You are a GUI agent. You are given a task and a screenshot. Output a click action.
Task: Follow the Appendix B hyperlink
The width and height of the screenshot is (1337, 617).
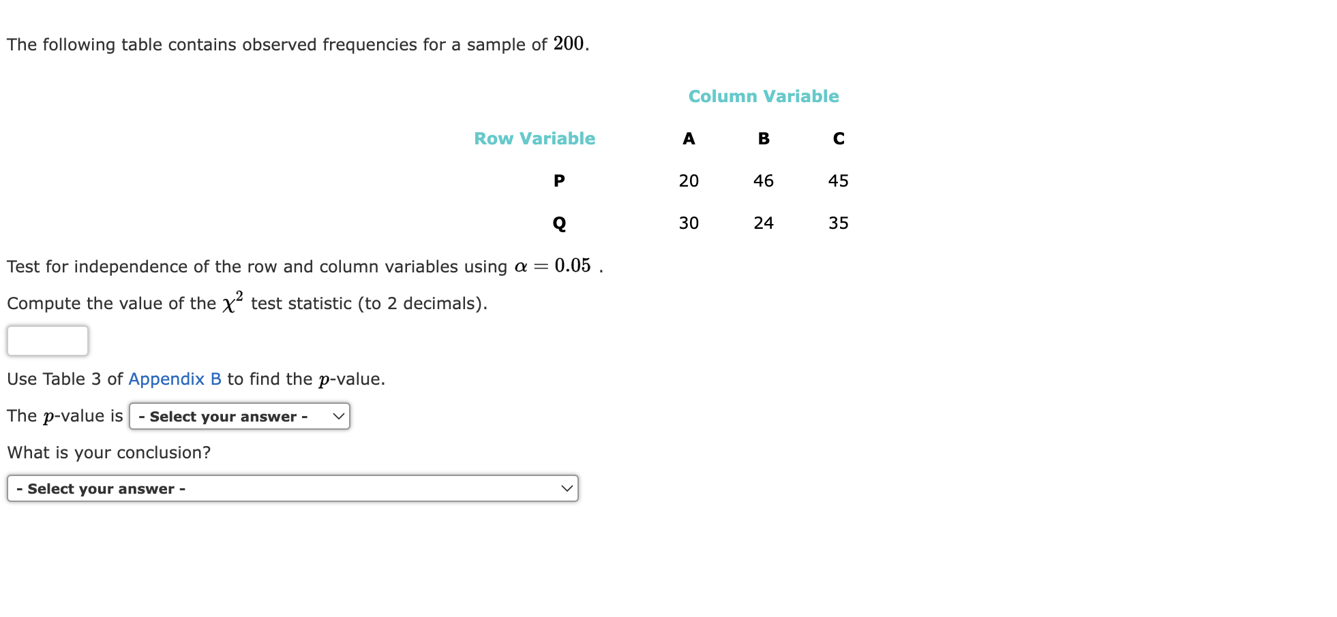click(x=174, y=379)
